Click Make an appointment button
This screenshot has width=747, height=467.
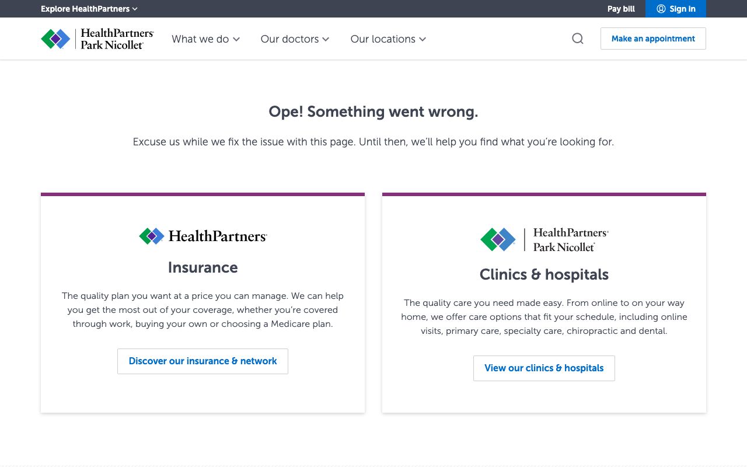(x=653, y=39)
